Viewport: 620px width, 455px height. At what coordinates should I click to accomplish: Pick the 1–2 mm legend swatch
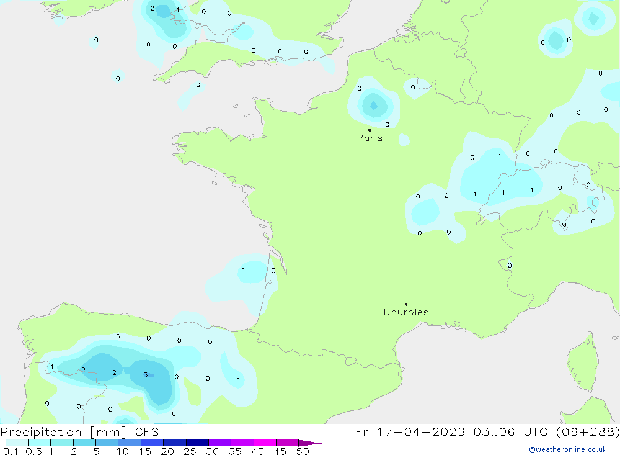pyautogui.click(x=62, y=443)
